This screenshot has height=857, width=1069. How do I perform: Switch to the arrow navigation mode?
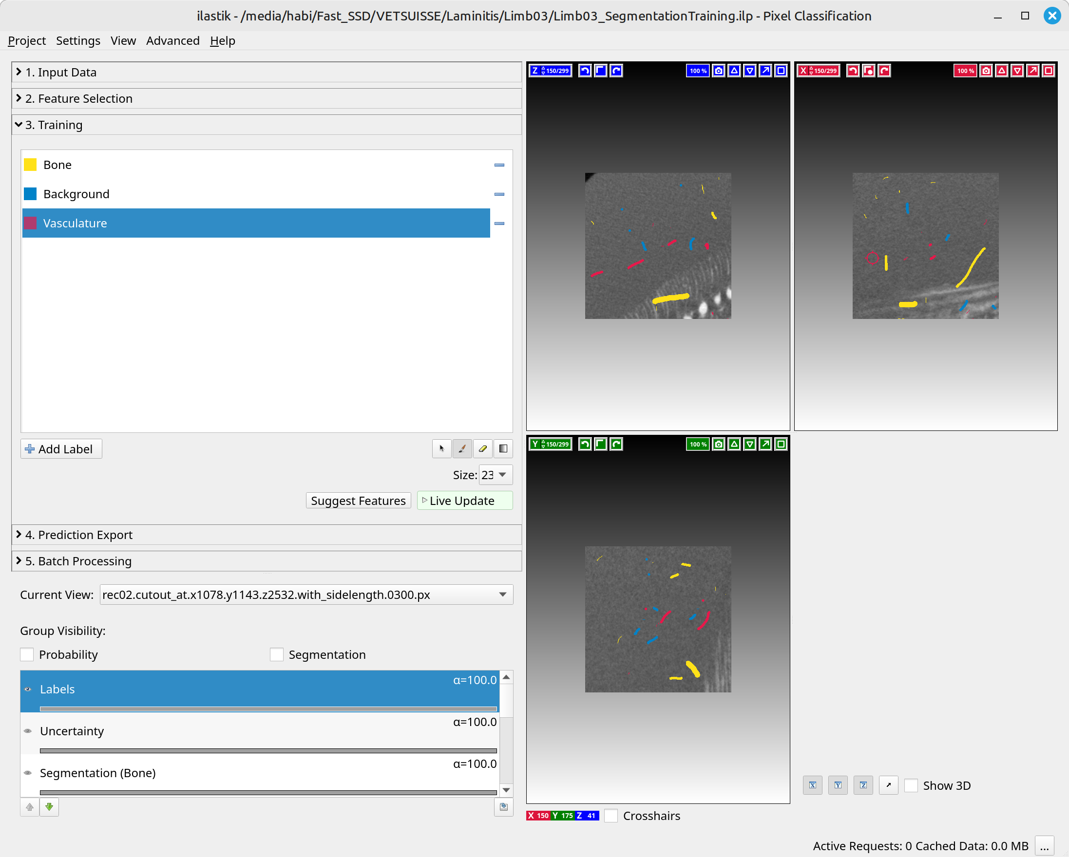(441, 448)
